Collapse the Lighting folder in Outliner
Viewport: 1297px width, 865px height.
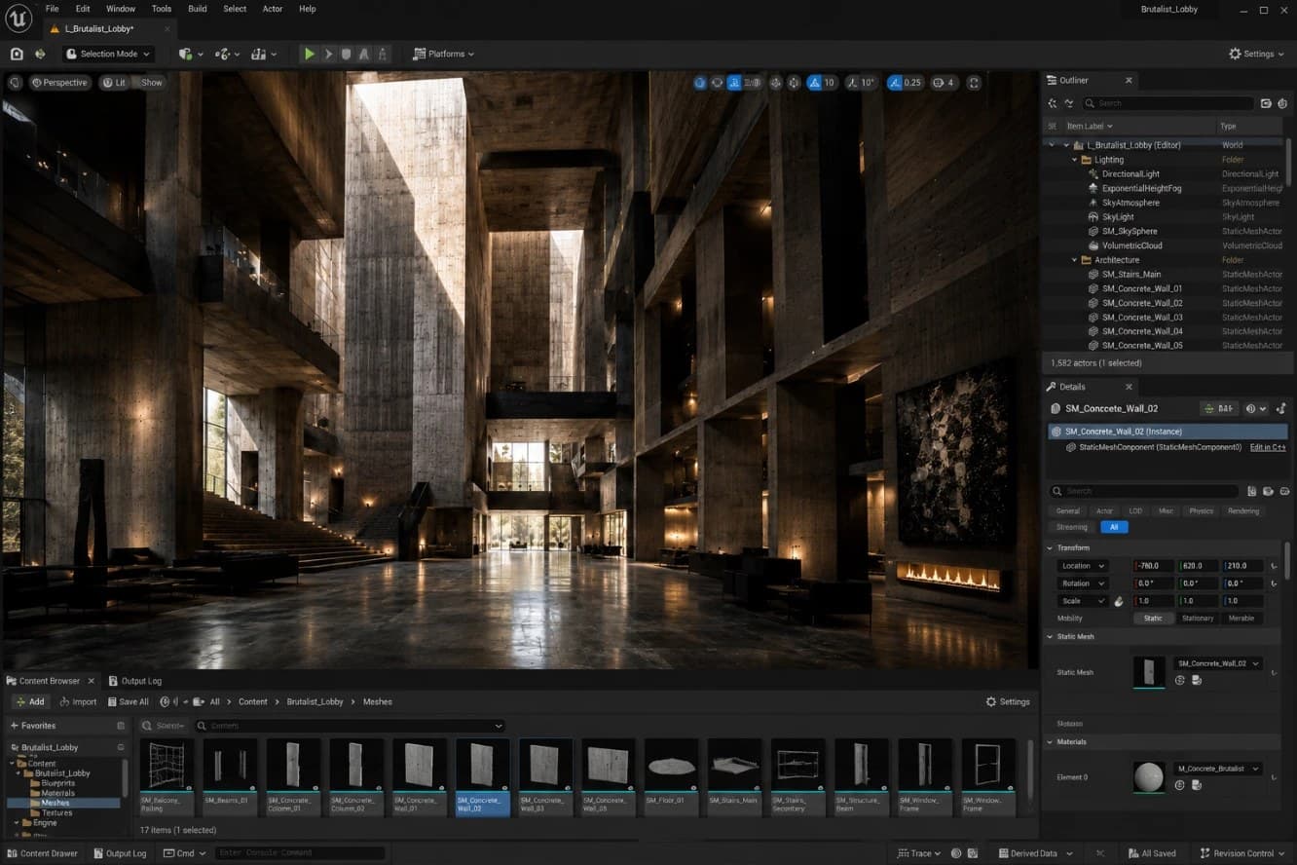[1075, 160]
